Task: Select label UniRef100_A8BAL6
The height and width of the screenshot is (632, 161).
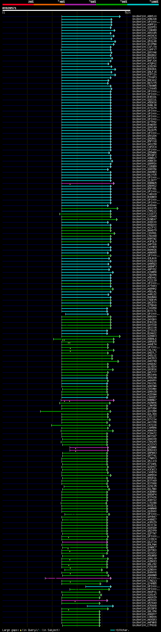Action: 144,339
